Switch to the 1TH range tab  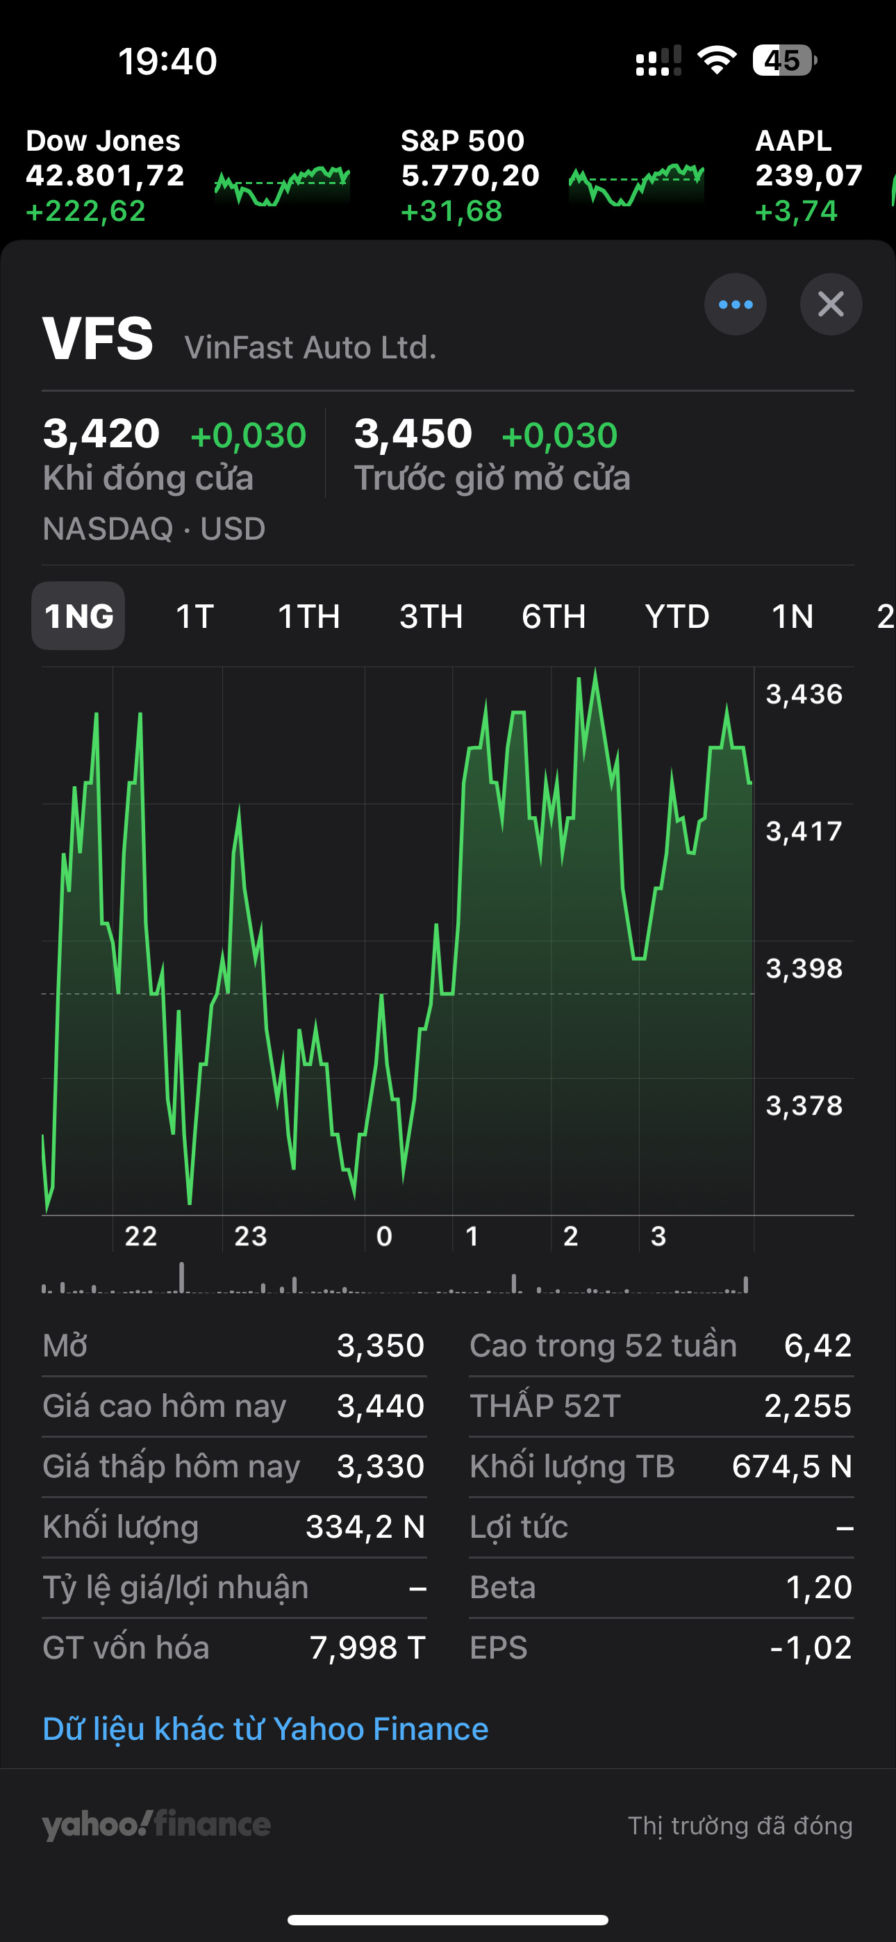pos(309,617)
